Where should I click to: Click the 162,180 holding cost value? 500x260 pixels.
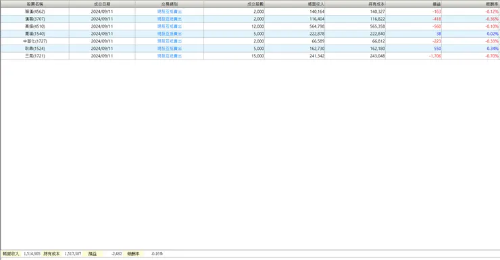(x=378, y=49)
